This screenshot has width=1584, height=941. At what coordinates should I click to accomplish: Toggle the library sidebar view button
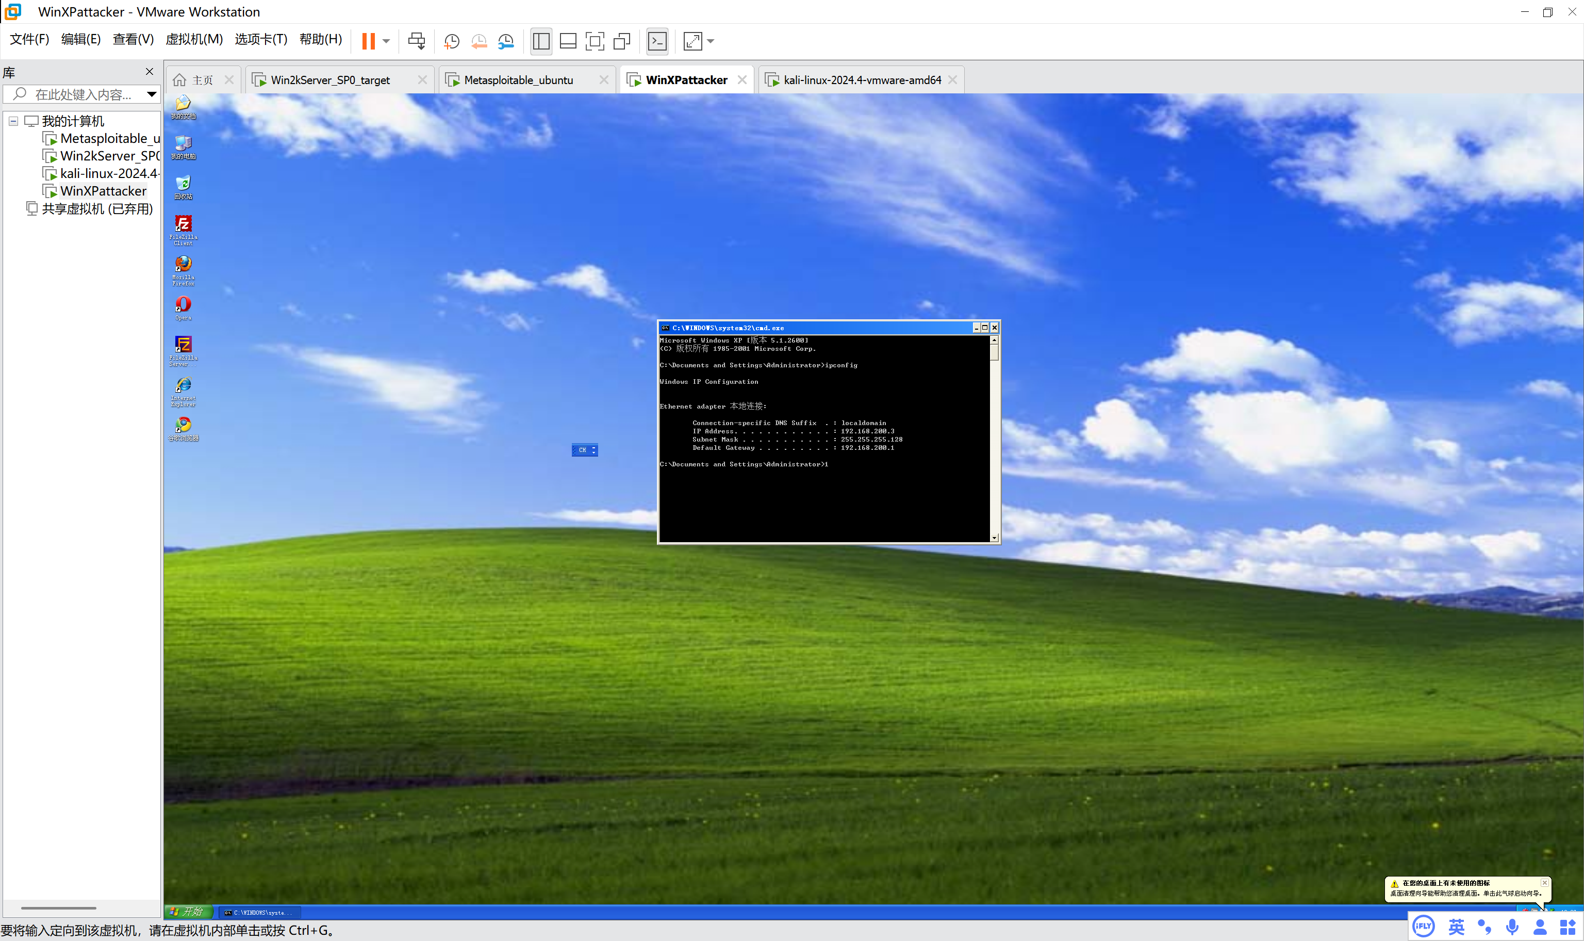click(x=541, y=41)
